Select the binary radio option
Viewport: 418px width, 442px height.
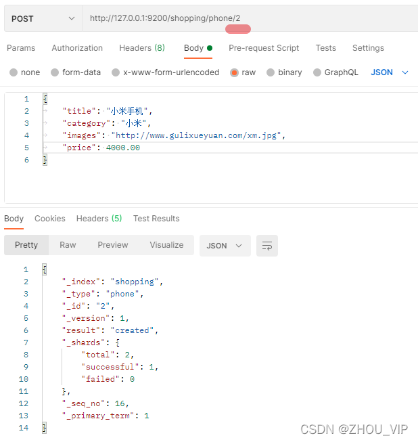[271, 72]
